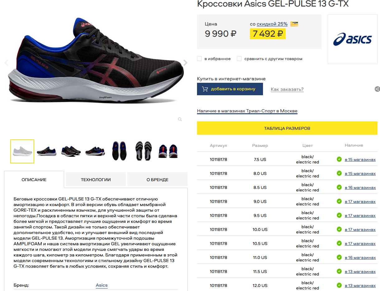
Task: Open 'в 16 магазинах' for size 8.5 US
Action: tap(360, 187)
